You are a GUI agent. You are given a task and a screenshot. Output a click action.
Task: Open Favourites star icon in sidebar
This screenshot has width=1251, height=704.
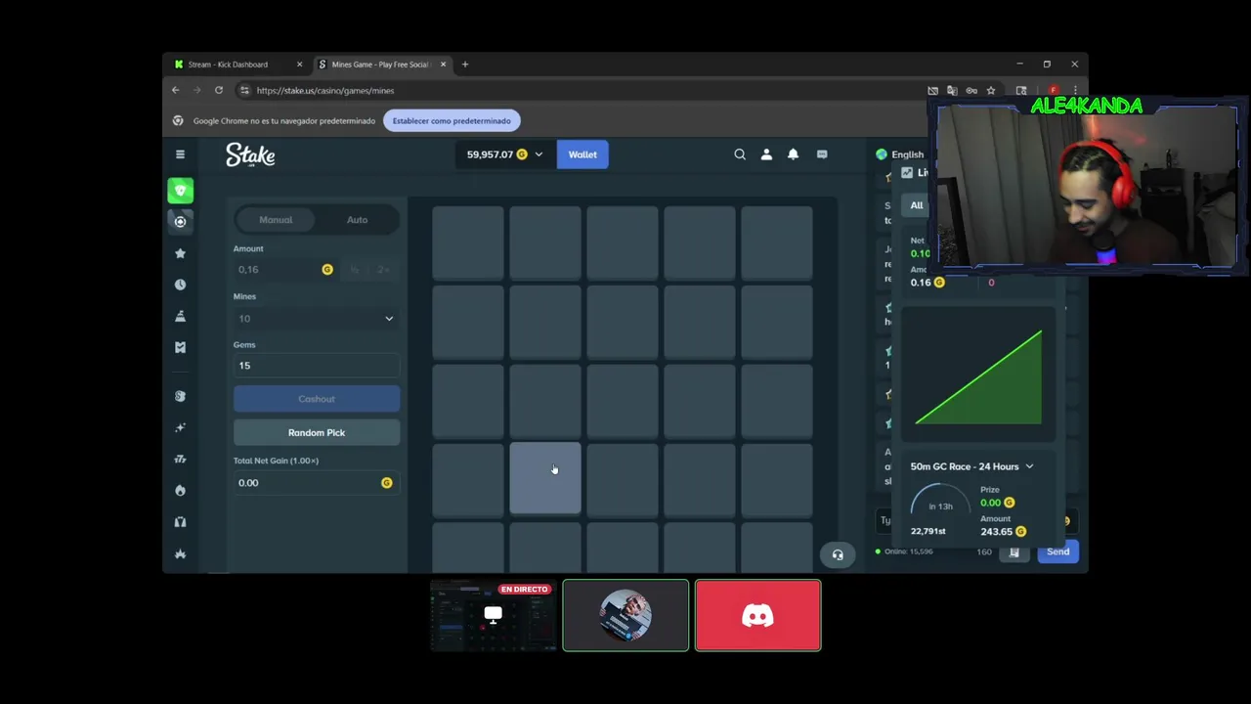[180, 253]
